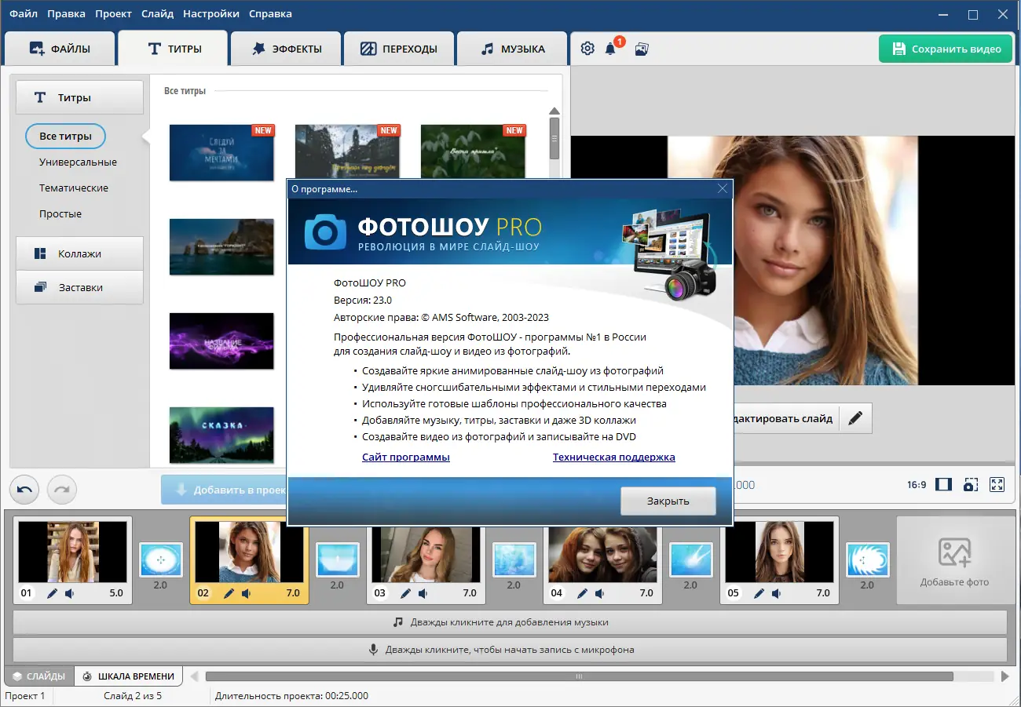Toggle the sound icon on slide 01

click(x=71, y=593)
